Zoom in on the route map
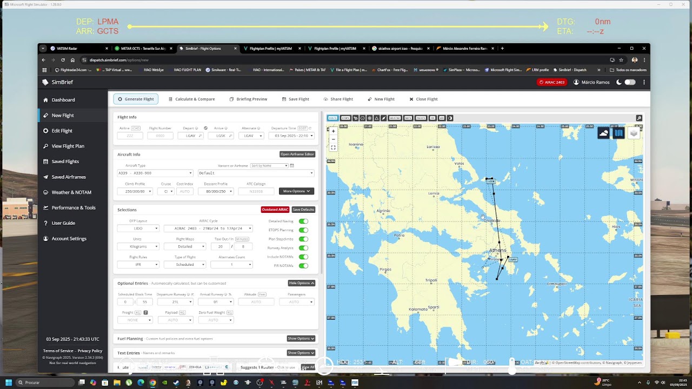 333,131
